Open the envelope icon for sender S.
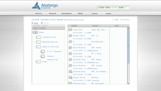The height and width of the screenshot is (91, 161). click(70, 41)
